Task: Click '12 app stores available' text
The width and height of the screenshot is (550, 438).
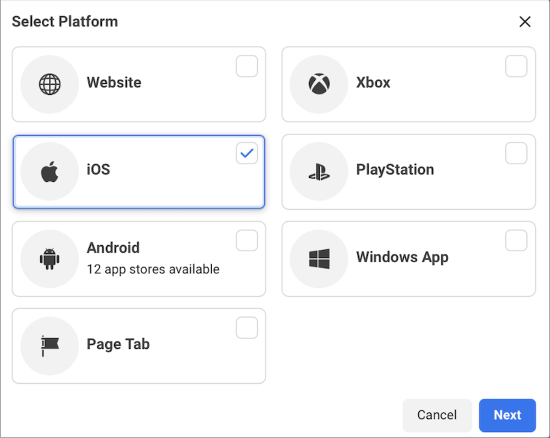Action: [153, 269]
